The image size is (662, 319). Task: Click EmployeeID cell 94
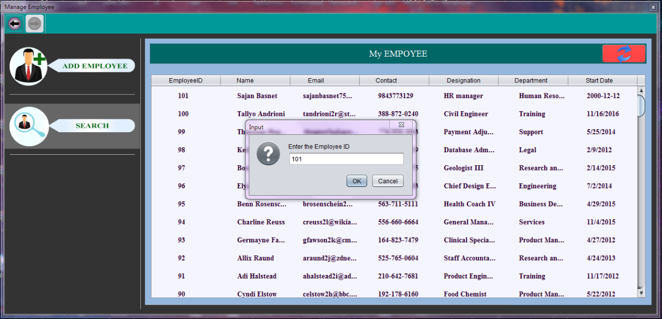coord(181,222)
